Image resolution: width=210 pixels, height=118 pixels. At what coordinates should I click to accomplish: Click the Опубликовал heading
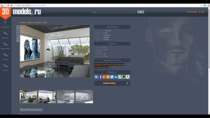click(31, 109)
